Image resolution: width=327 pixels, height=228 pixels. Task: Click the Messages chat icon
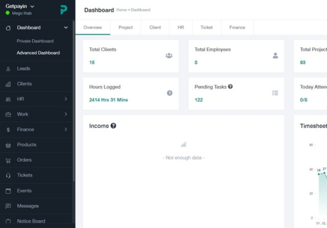[x=8, y=206]
